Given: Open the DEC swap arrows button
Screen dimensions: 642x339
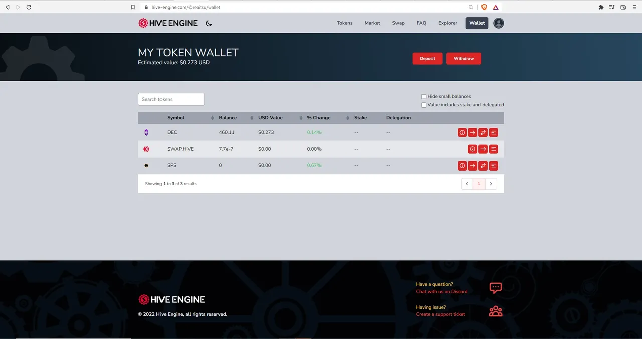Looking at the screenshot, I should pos(483,132).
